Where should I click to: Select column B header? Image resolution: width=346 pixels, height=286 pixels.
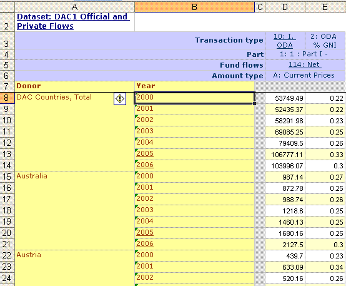coord(194,7)
